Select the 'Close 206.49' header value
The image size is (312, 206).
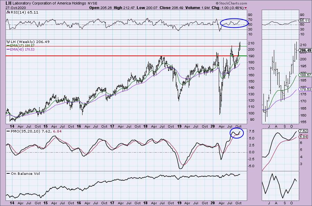point(171,8)
